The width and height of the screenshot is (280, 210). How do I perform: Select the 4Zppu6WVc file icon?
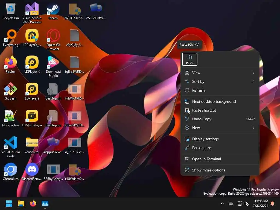[x=53, y=145]
